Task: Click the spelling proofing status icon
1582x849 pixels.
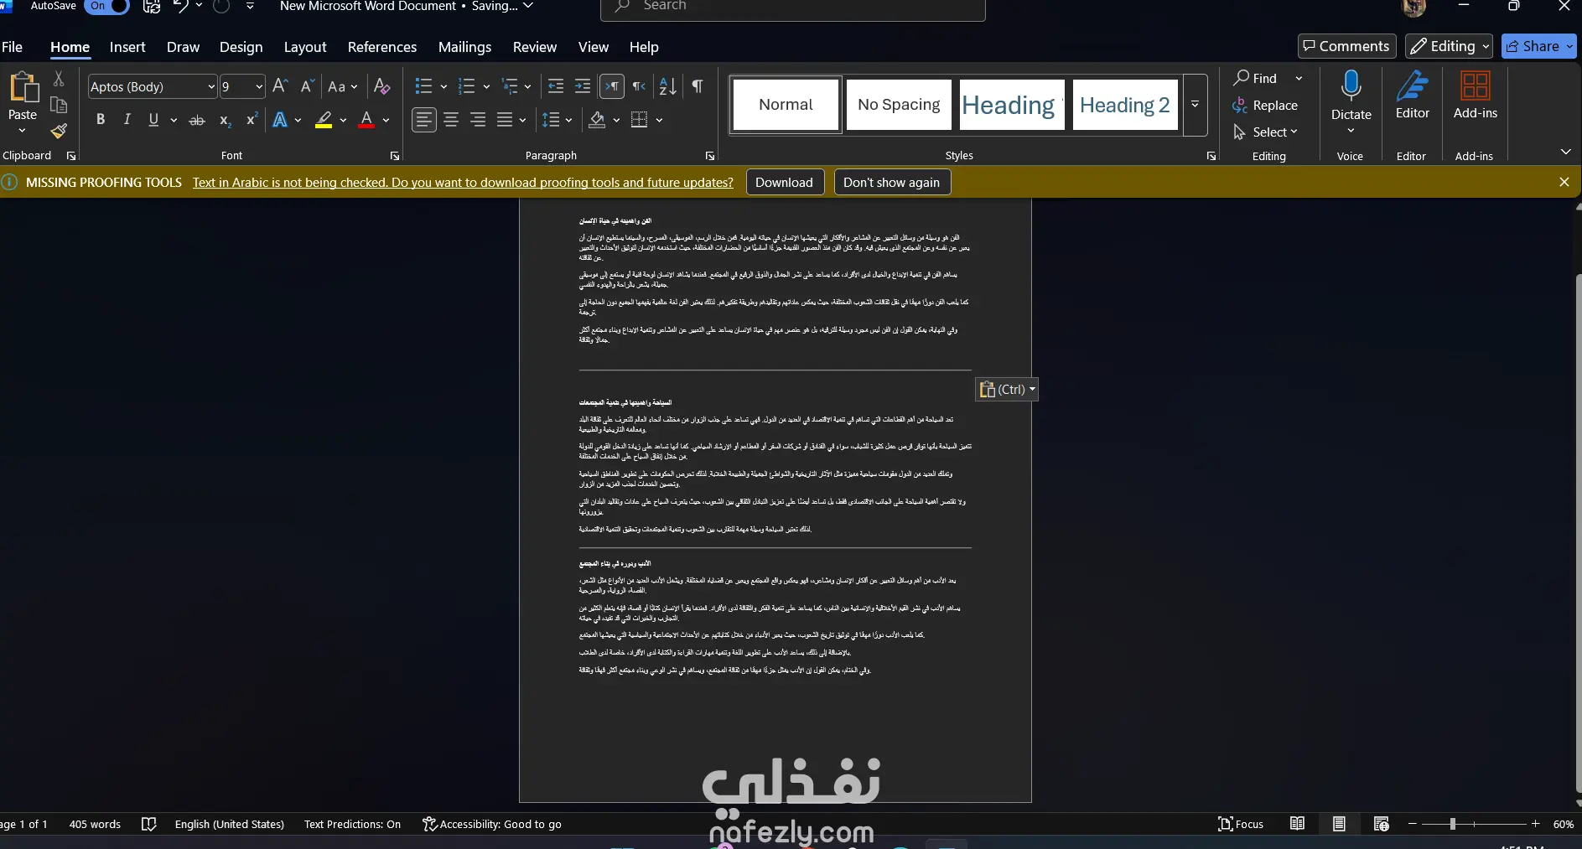Action: coord(149,824)
